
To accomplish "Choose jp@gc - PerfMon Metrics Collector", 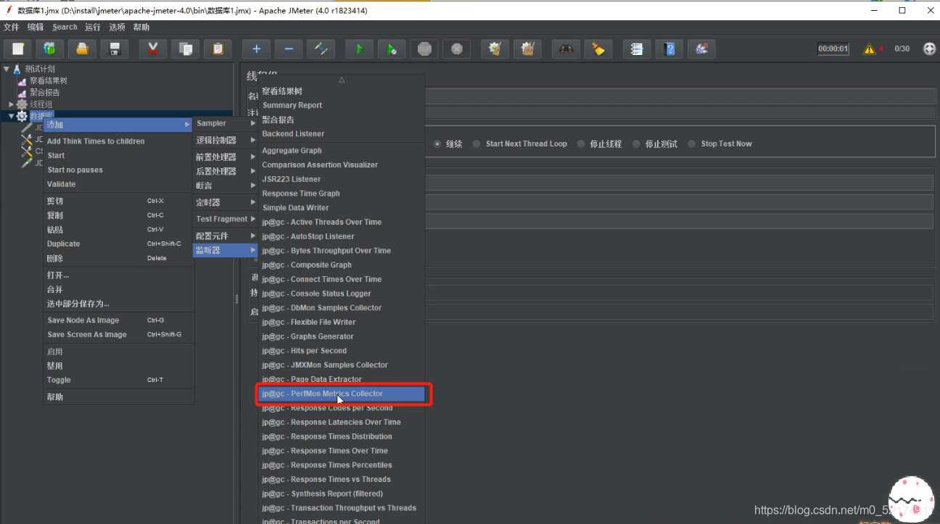I will 342,394.
